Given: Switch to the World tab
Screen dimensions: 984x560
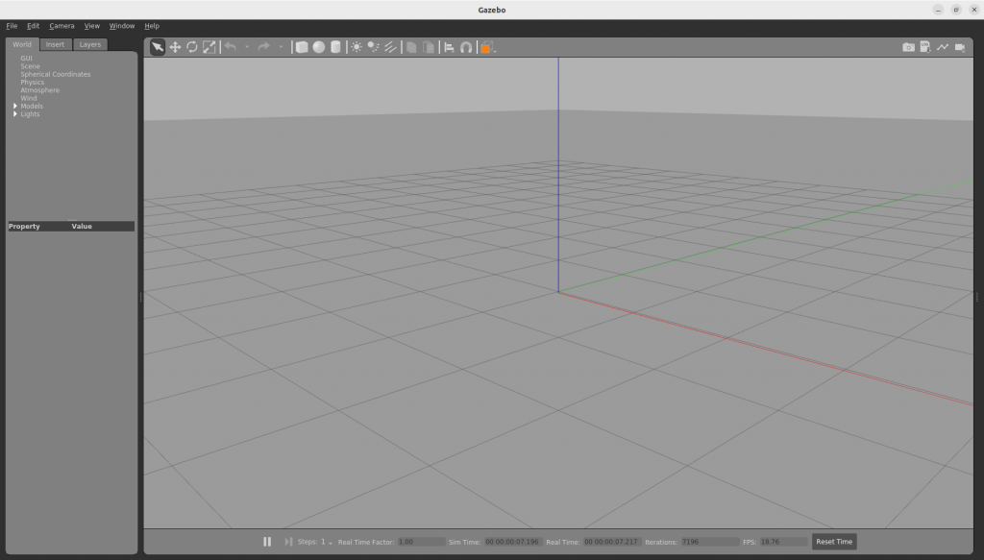Looking at the screenshot, I should coord(22,44).
